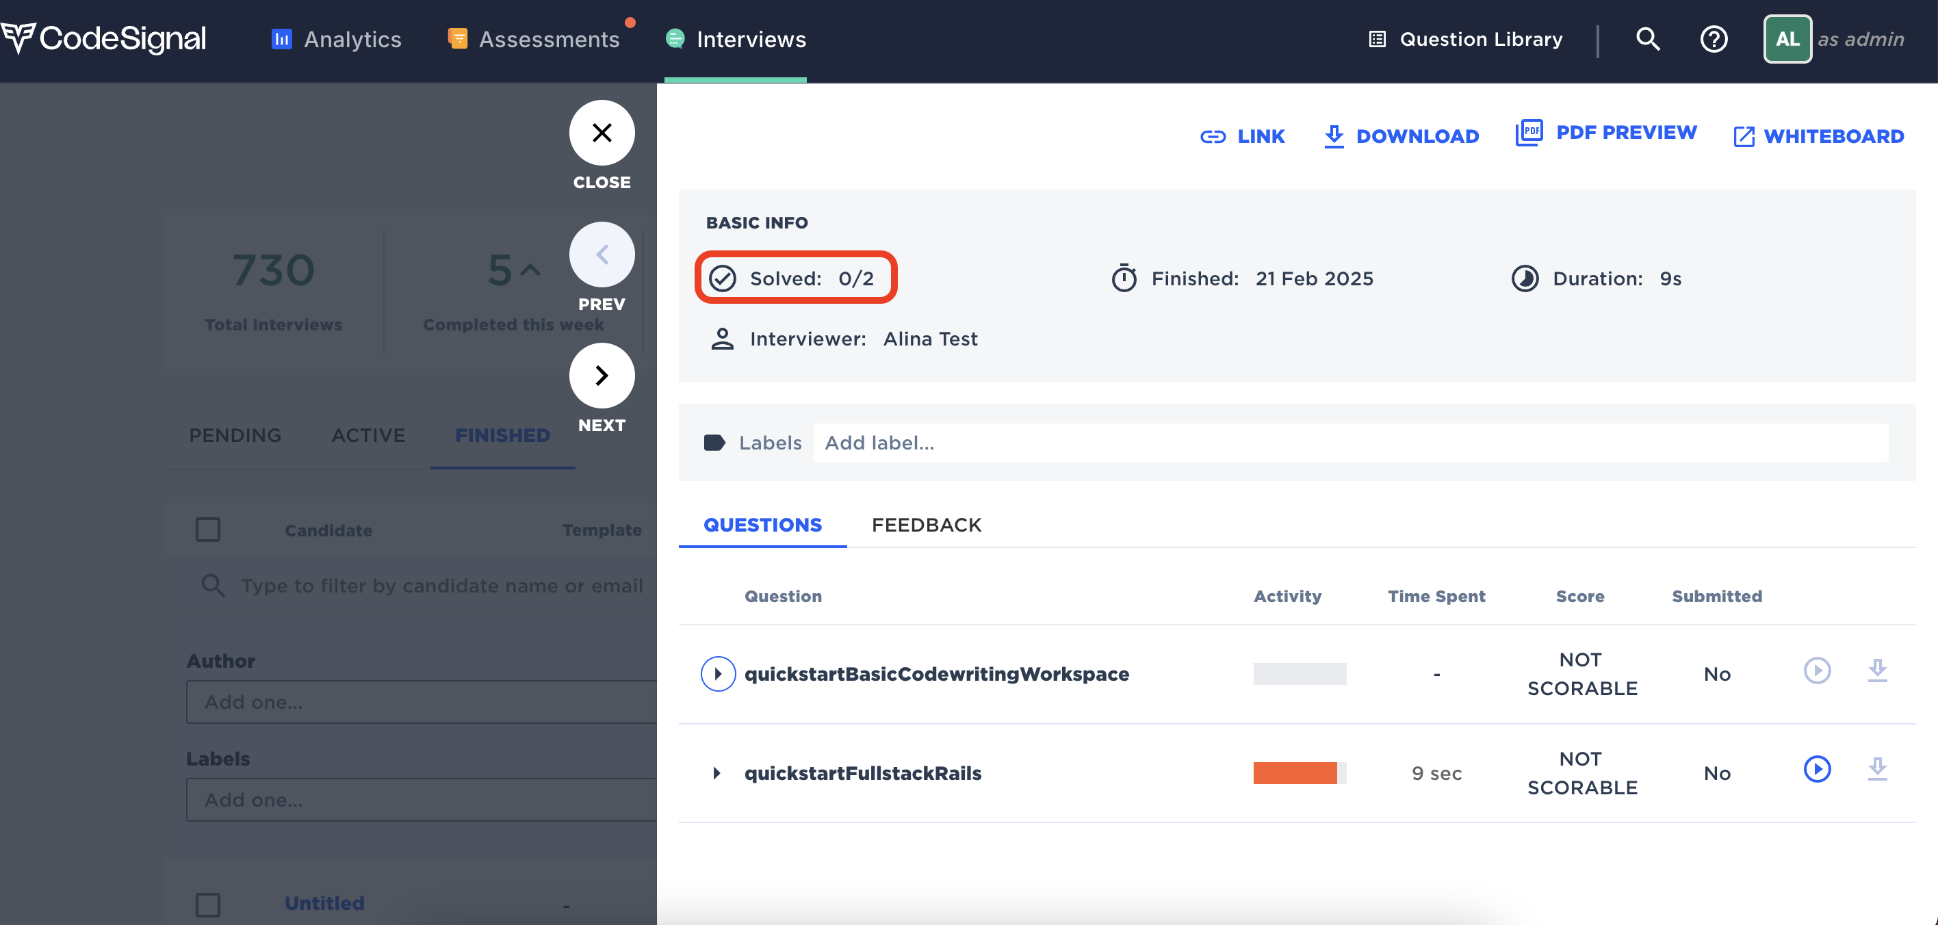The image size is (1938, 925).
Task: Click the filter magnifier icon by candidate search
Action: (213, 586)
